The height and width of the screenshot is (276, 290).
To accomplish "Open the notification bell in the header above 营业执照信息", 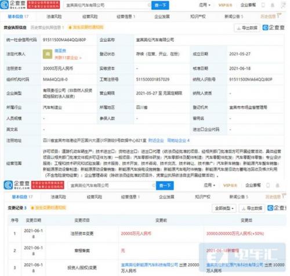I will (273, 5).
